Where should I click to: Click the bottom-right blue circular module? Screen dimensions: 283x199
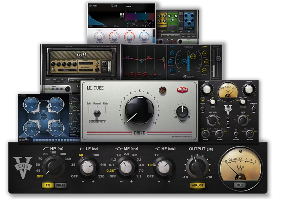coord(56,128)
